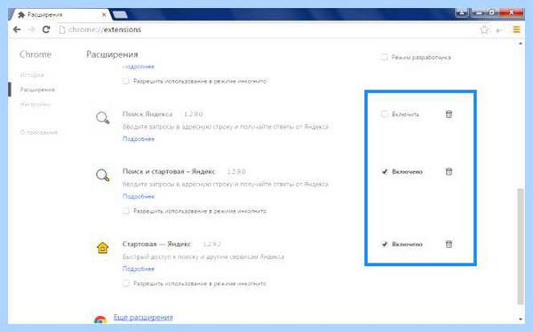The height and width of the screenshot is (332, 533).
Task: Open Подробнее link under Поиск Яндекса
Action: coord(139,139)
